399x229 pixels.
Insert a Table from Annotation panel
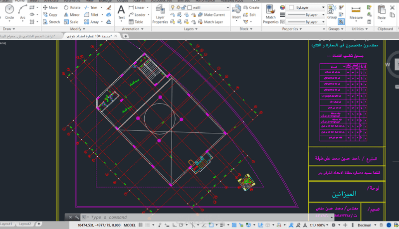(x=136, y=22)
